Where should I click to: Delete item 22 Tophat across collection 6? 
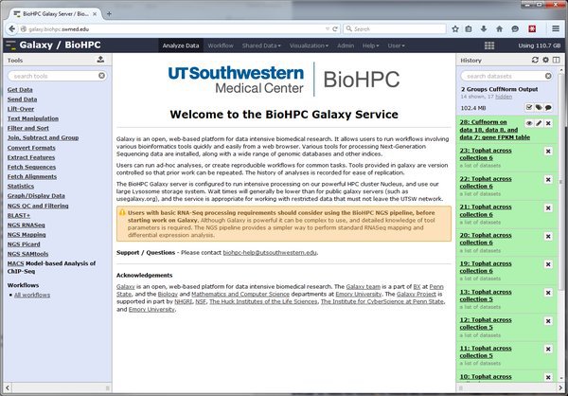pos(548,180)
